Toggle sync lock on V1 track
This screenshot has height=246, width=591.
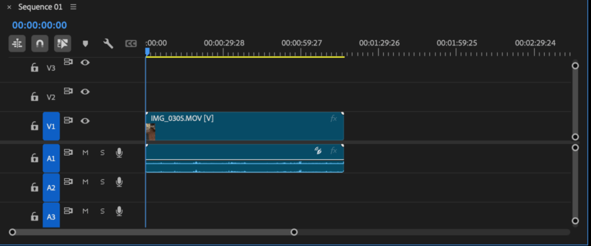pyautogui.click(x=68, y=121)
